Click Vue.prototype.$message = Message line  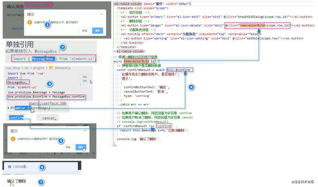click(36, 92)
